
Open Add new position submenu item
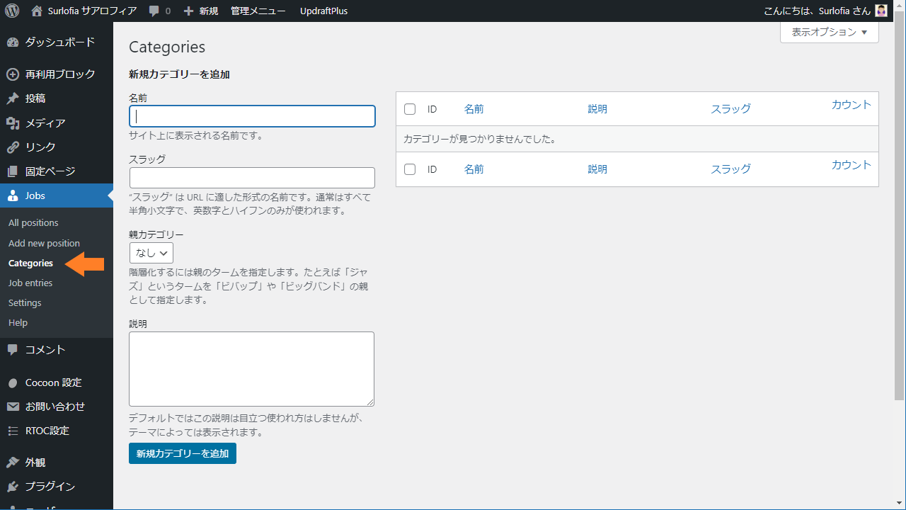[x=44, y=244]
